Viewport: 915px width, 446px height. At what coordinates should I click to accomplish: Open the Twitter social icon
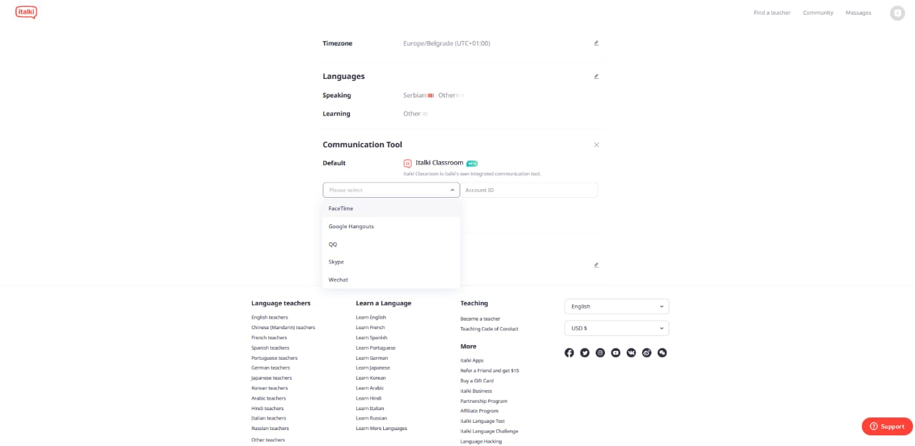(584, 352)
